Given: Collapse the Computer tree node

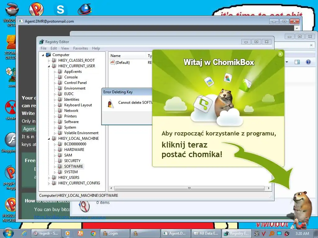Looking at the screenshot, I should tap(43, 55).
